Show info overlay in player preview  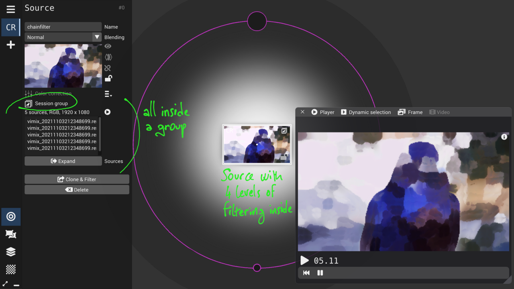(504, 137)
